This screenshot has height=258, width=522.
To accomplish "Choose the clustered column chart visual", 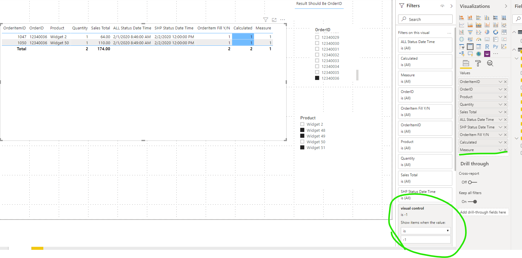I will [487, 18].
